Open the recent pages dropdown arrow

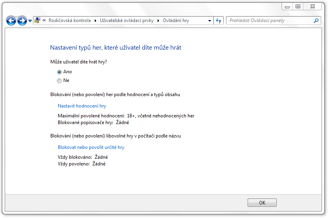pos(30,21)
